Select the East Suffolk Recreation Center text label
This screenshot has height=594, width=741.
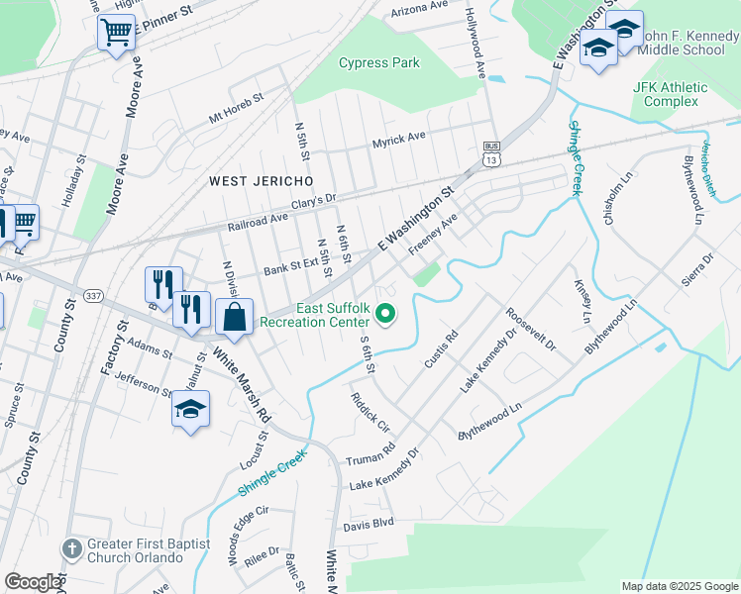click(x=315, y=315)
